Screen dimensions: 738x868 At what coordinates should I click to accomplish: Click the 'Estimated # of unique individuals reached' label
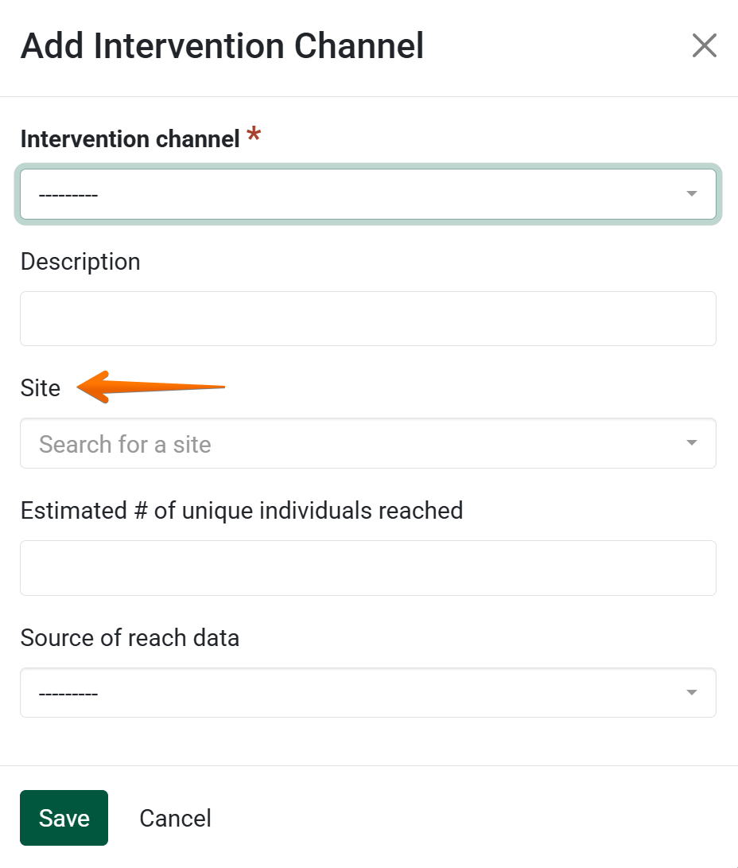[242, 510]
